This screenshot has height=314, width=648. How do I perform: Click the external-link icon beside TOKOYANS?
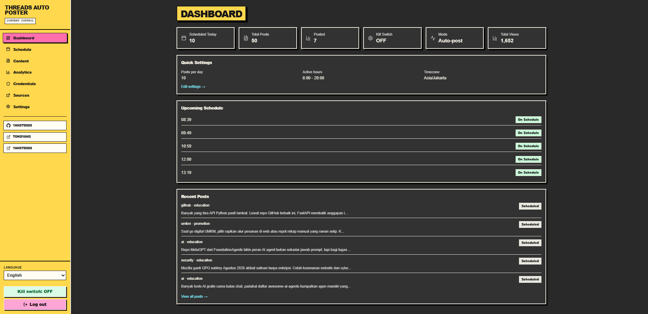pos(8,137)
